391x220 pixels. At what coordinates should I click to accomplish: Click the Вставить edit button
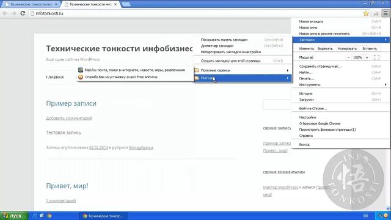(x=370, y=49)
